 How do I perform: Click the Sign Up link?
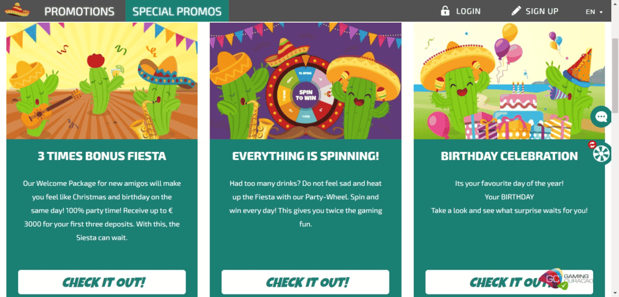pos(542,11)
